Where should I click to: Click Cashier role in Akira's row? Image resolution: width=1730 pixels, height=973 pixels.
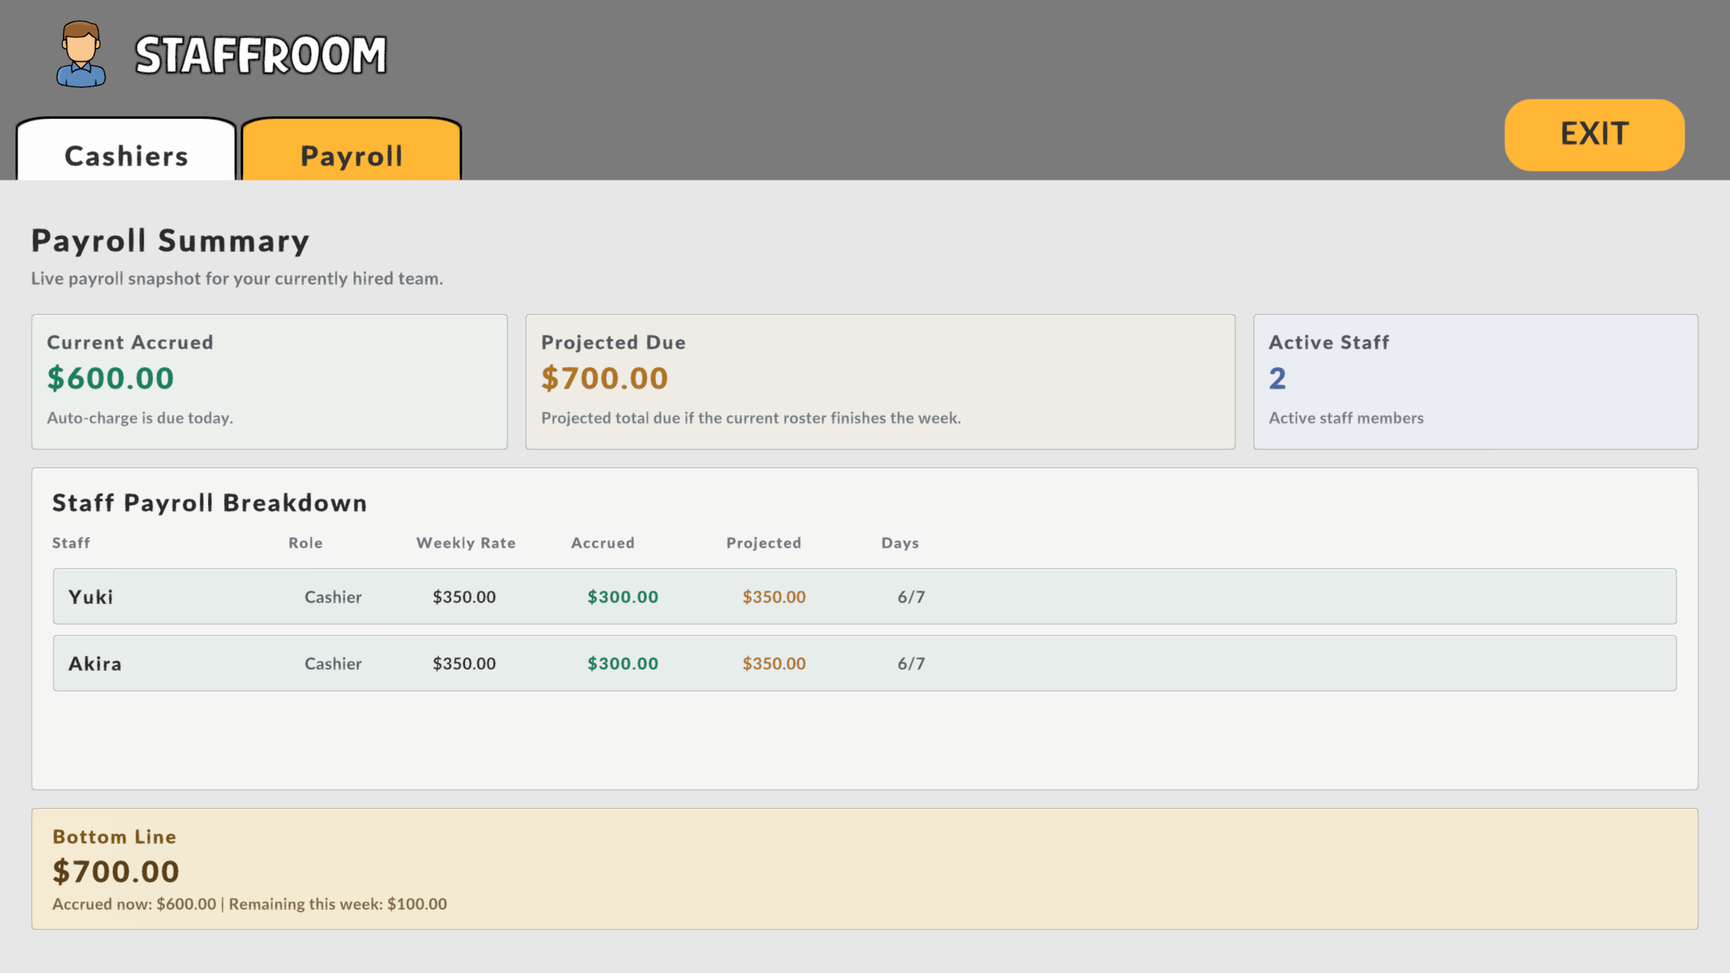(333, 664)
